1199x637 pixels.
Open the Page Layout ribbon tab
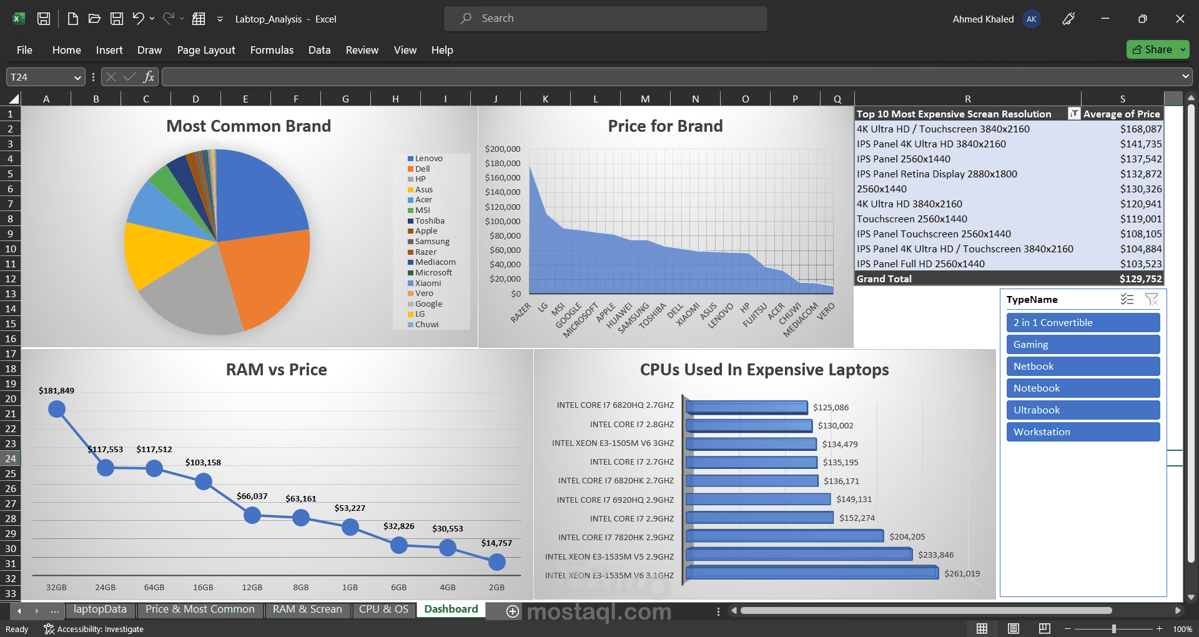coord(206,50)
